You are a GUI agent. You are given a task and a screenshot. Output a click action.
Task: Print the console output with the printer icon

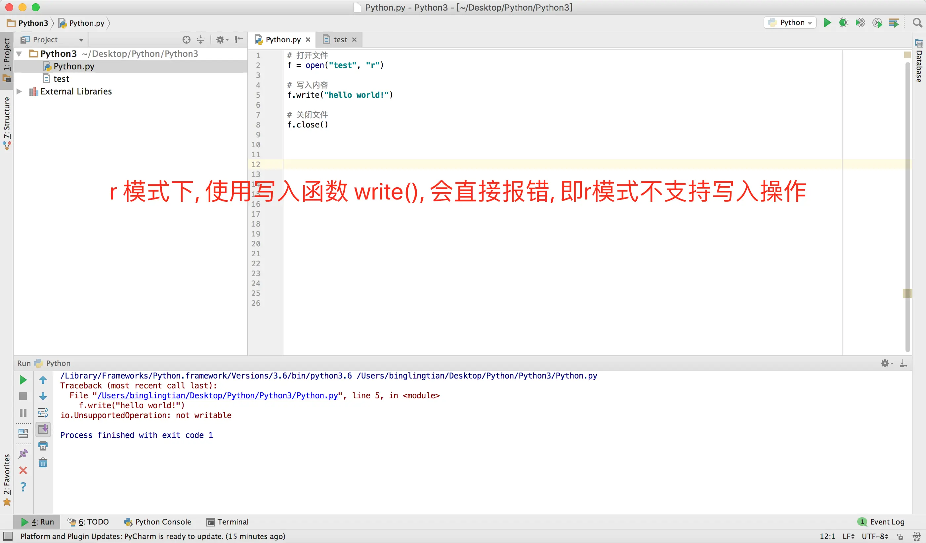click(x=43, y=446)
